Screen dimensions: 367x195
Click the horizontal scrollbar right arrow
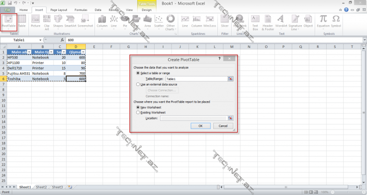[357, 187]
